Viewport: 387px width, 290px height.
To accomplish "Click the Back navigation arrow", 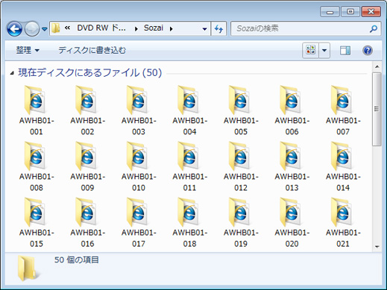I will click(14, 29).
